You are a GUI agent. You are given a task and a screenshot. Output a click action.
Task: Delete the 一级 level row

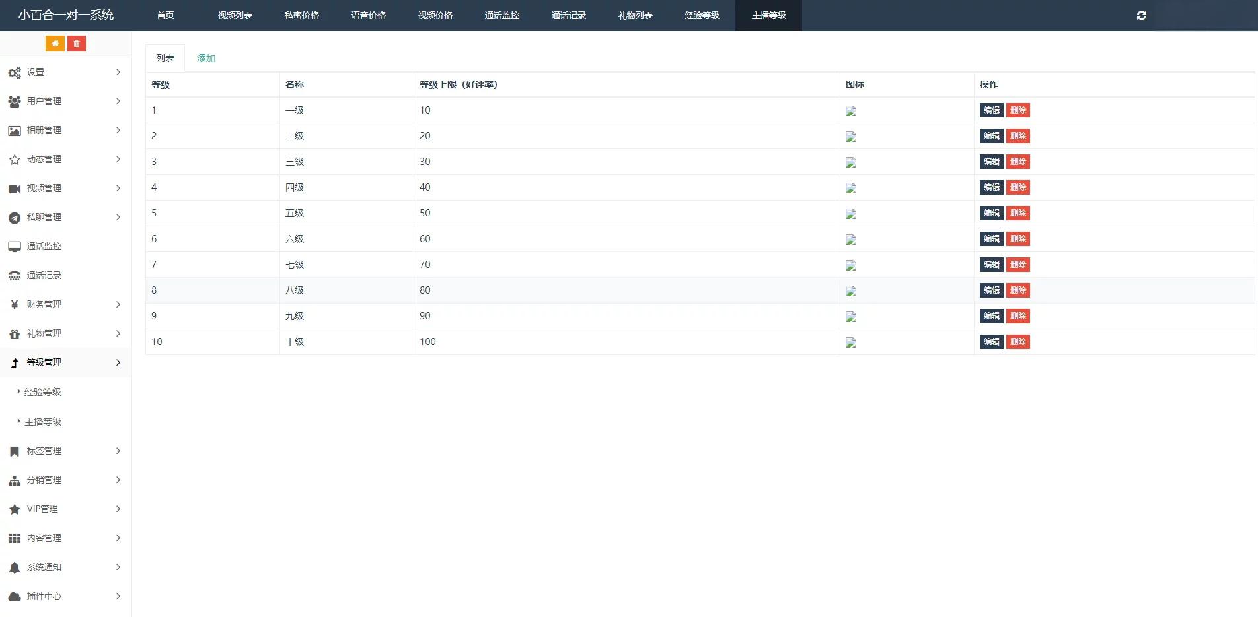[1018, 110]
